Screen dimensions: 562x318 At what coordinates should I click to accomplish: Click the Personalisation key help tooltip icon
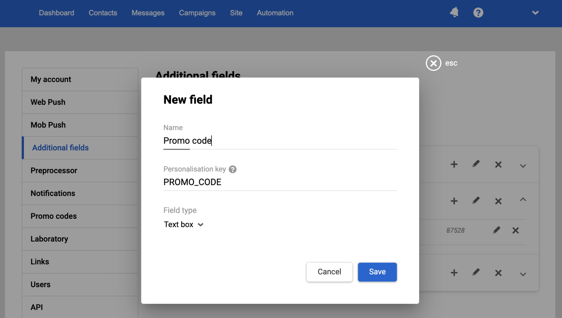(x=233, y=169)
